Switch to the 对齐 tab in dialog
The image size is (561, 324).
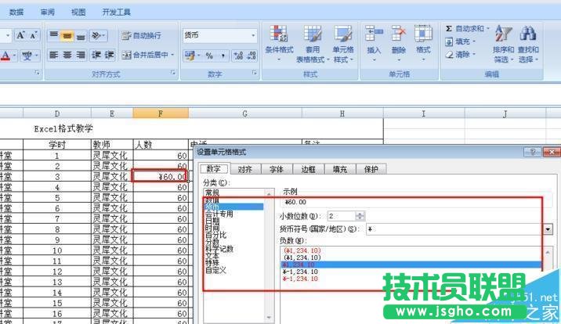point(244,169)
